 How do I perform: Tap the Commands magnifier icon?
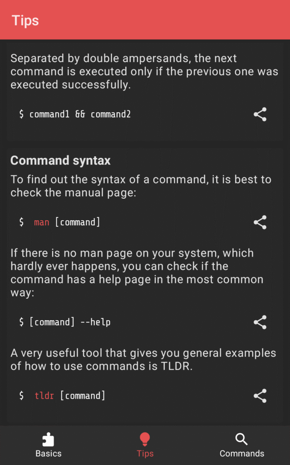[x=241, y=439]
